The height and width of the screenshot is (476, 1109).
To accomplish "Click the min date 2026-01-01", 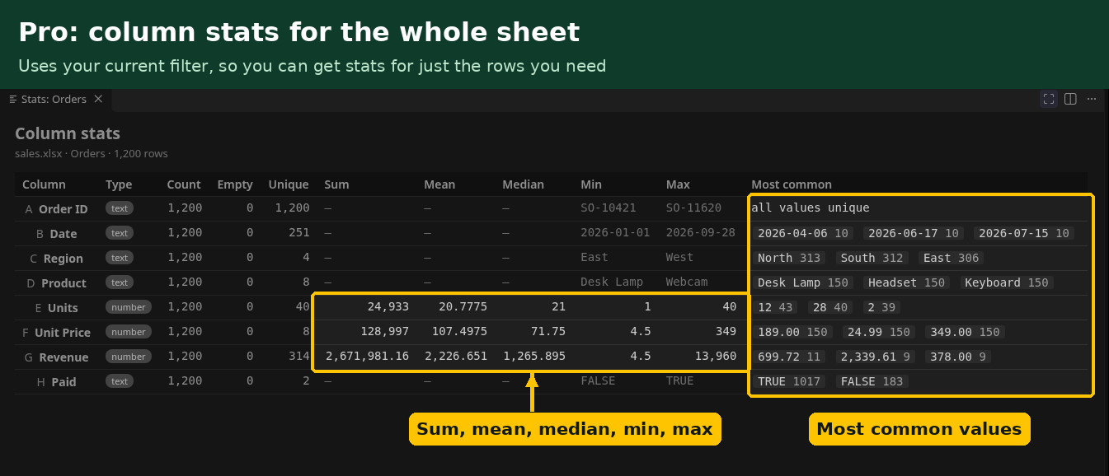I will pos(615,233).
